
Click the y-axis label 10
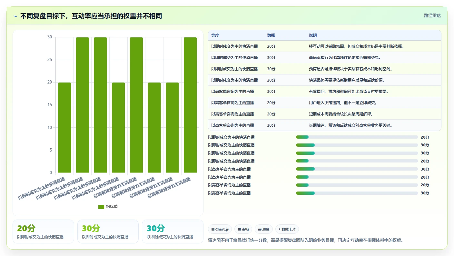coord(49,127)
